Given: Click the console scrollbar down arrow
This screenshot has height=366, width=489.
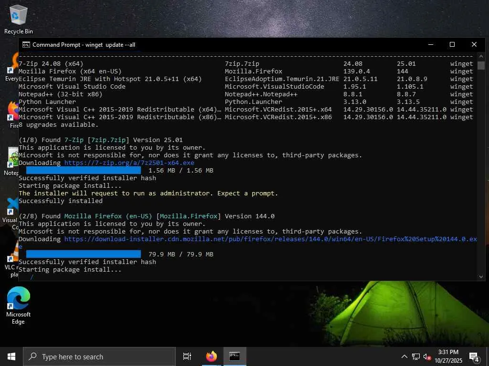Looking at the screenshot, I should click(x=481, y=277).
